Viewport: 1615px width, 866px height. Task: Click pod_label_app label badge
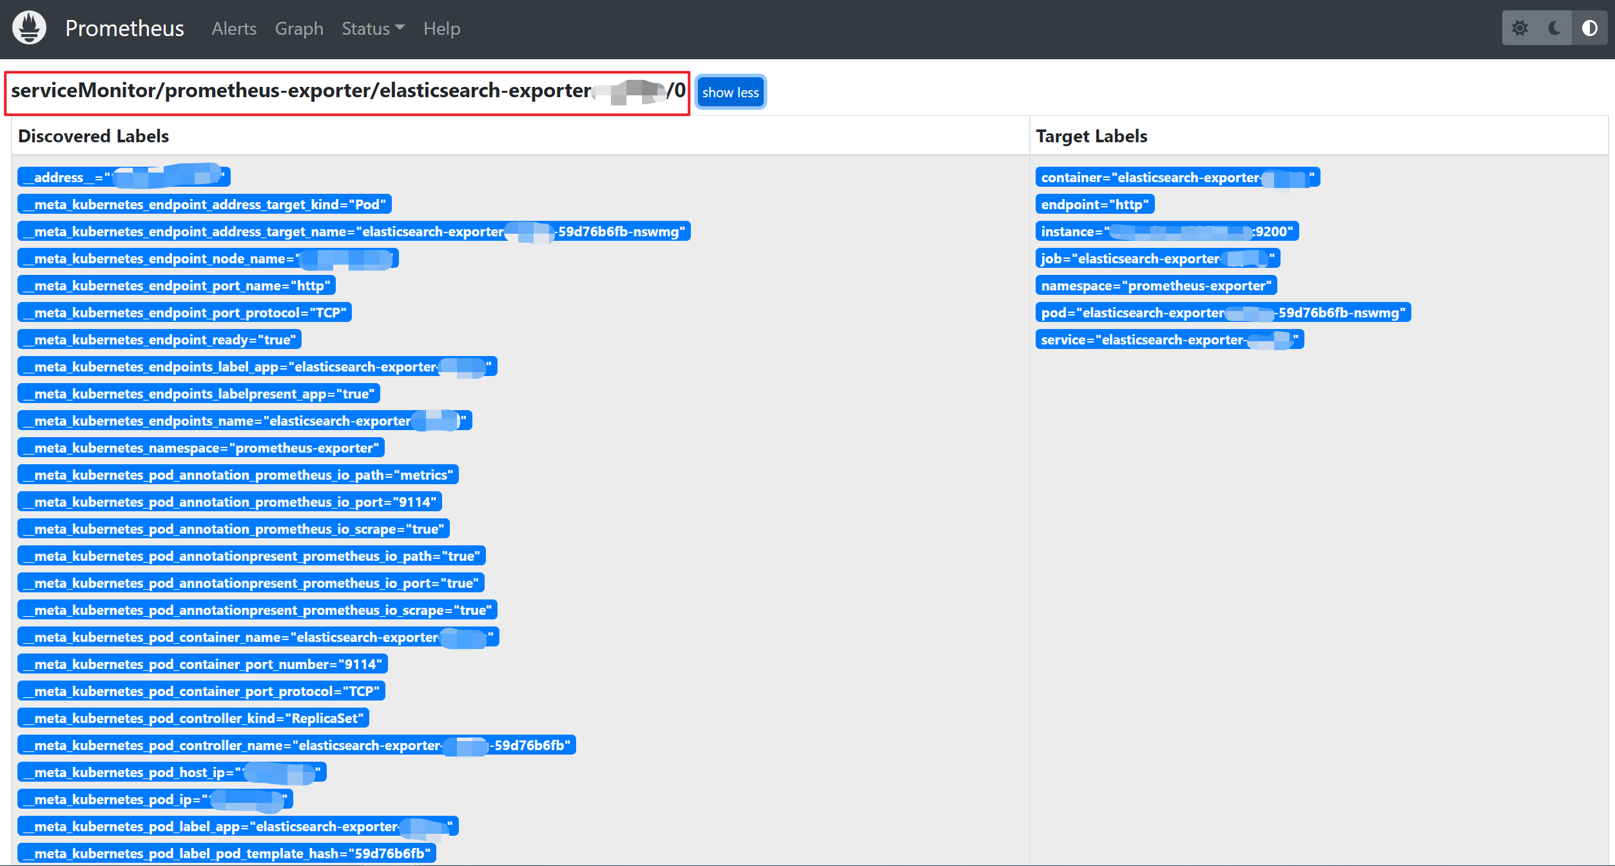pyautogui.click(x=238, y=826)
